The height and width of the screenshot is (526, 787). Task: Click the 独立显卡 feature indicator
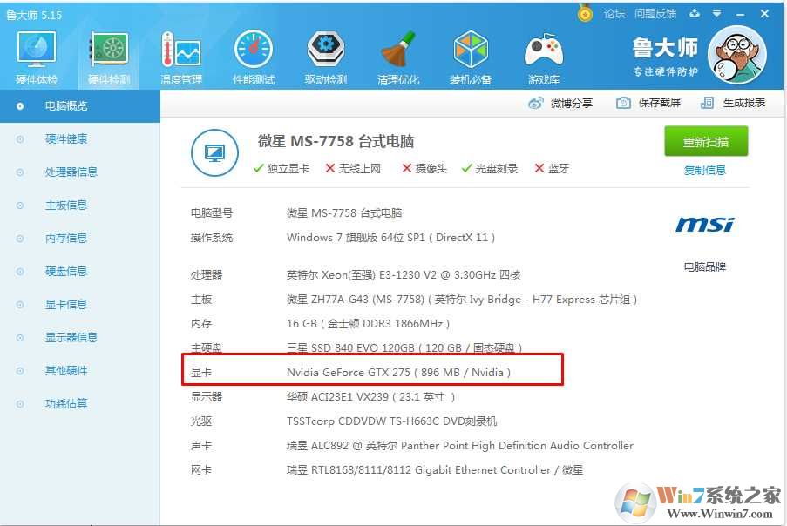click(x=282, y=168)
